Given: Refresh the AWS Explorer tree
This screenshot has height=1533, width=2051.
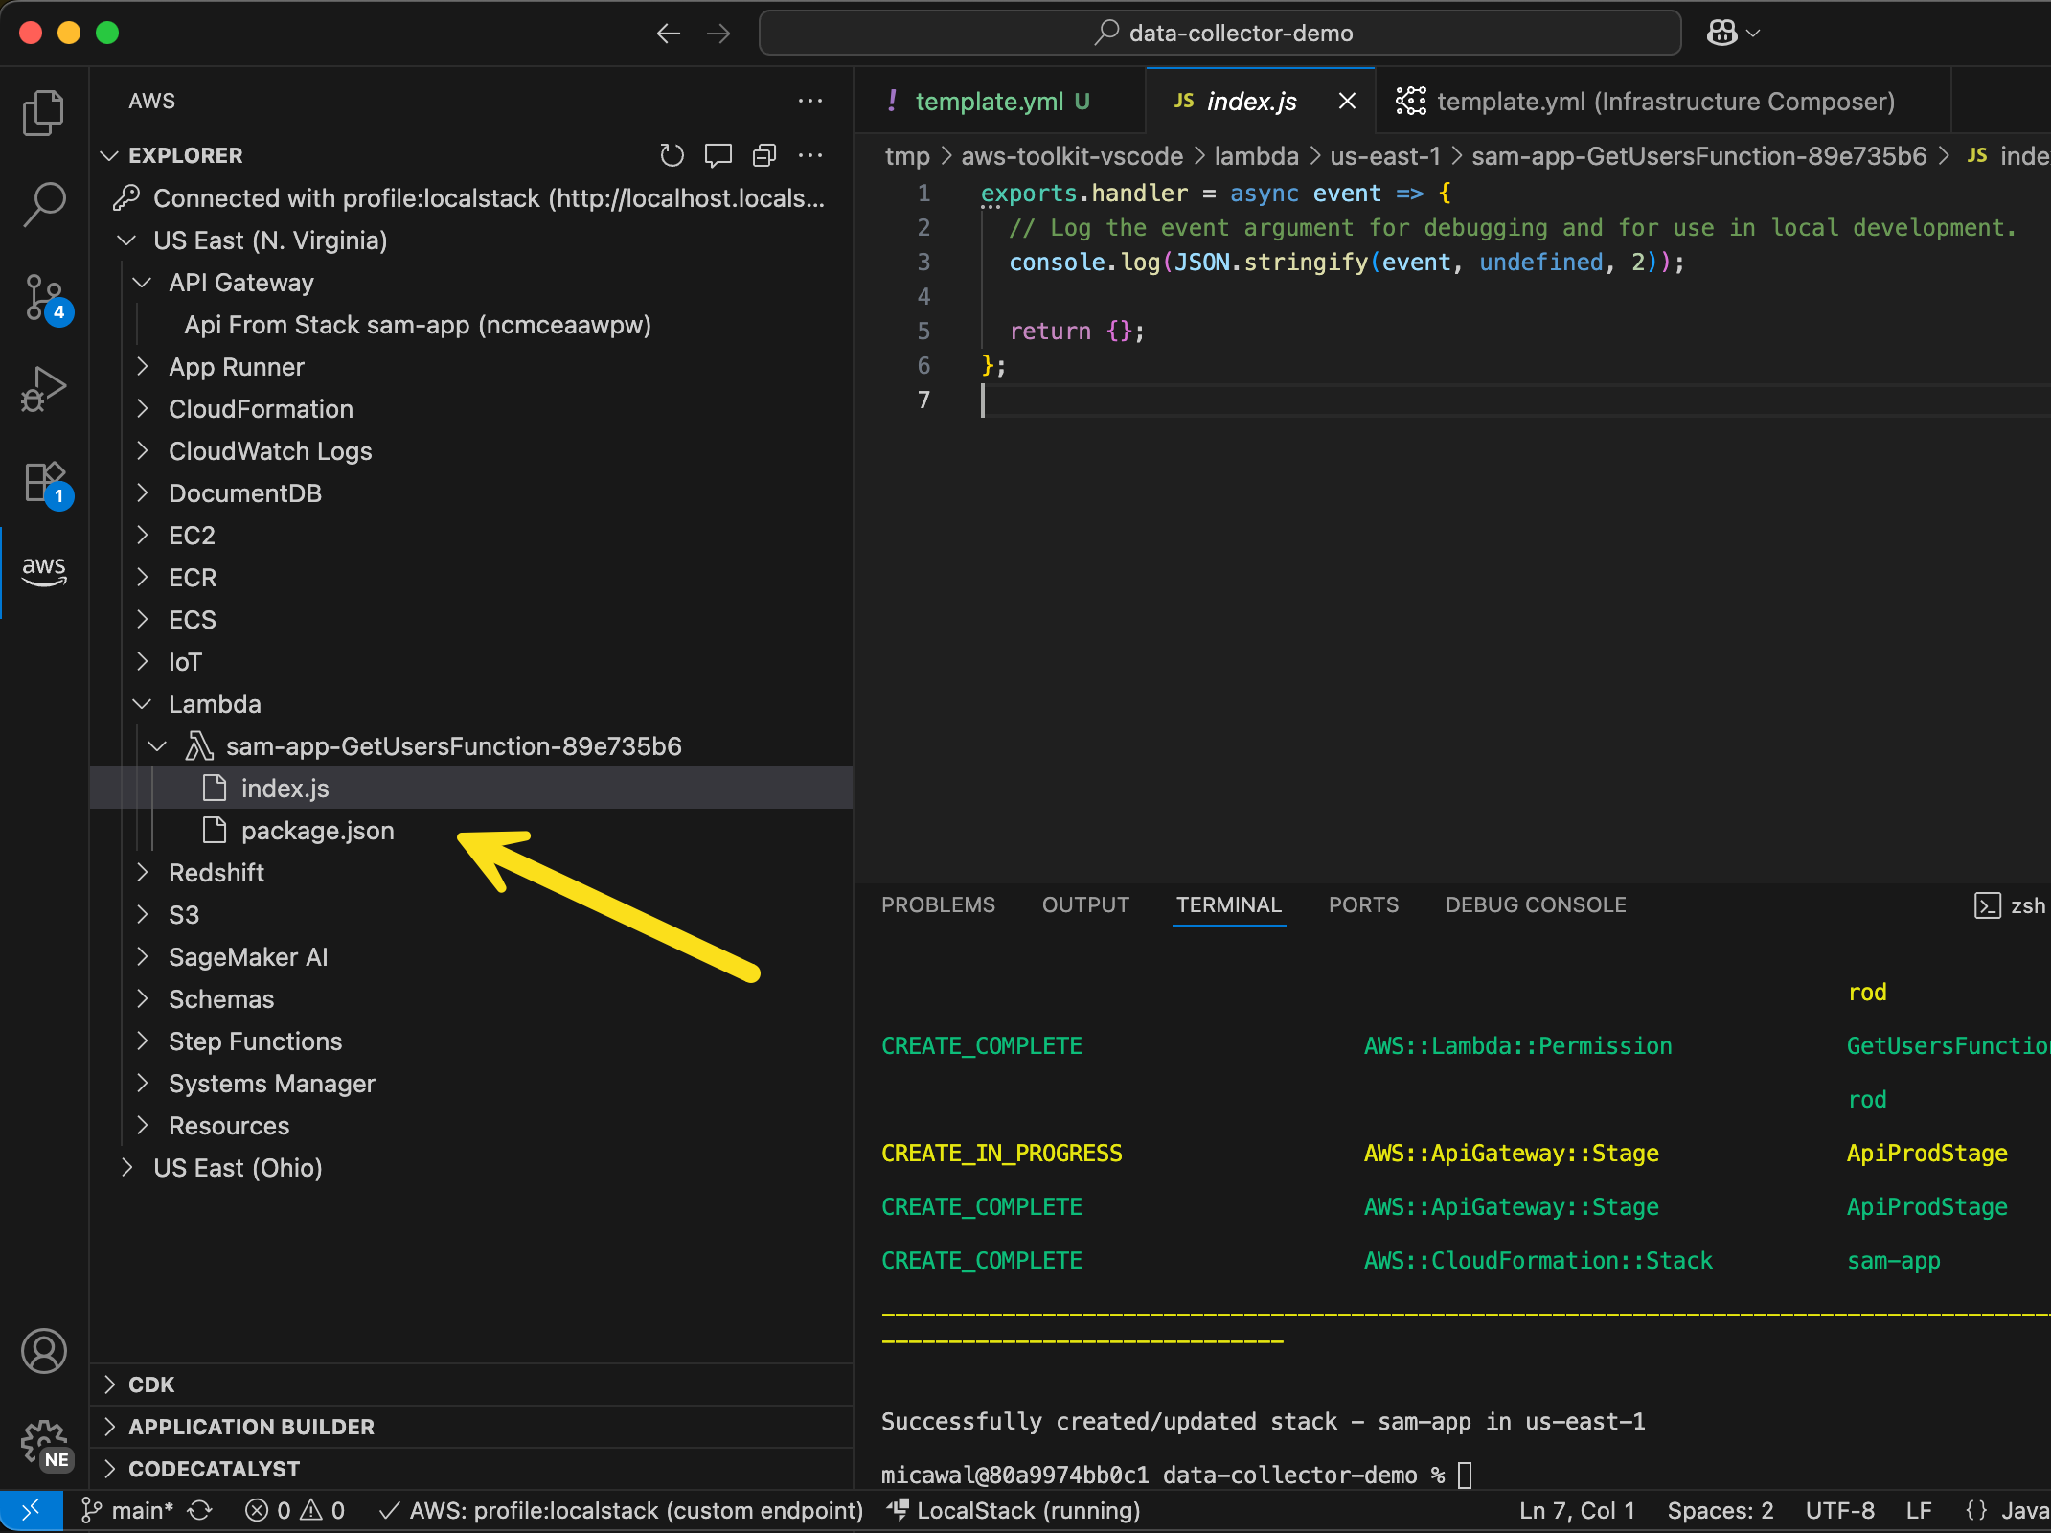Looking at the screenshot, I should (x=672, y=155).
